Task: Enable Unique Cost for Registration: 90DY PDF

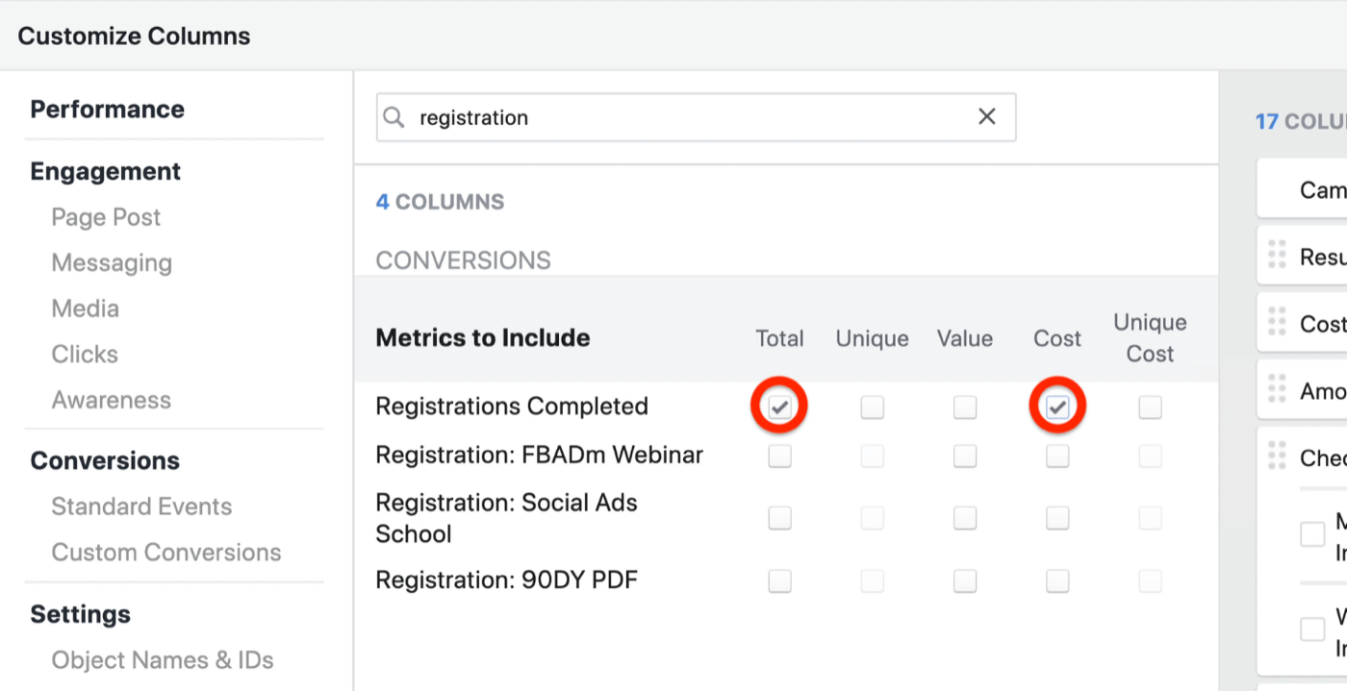Action: pyautogui.click(x=1150, y=580)
